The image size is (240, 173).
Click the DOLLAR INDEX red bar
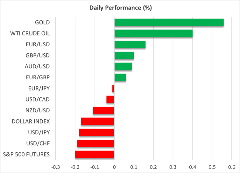pyautogui.click(x=97, y=122)
